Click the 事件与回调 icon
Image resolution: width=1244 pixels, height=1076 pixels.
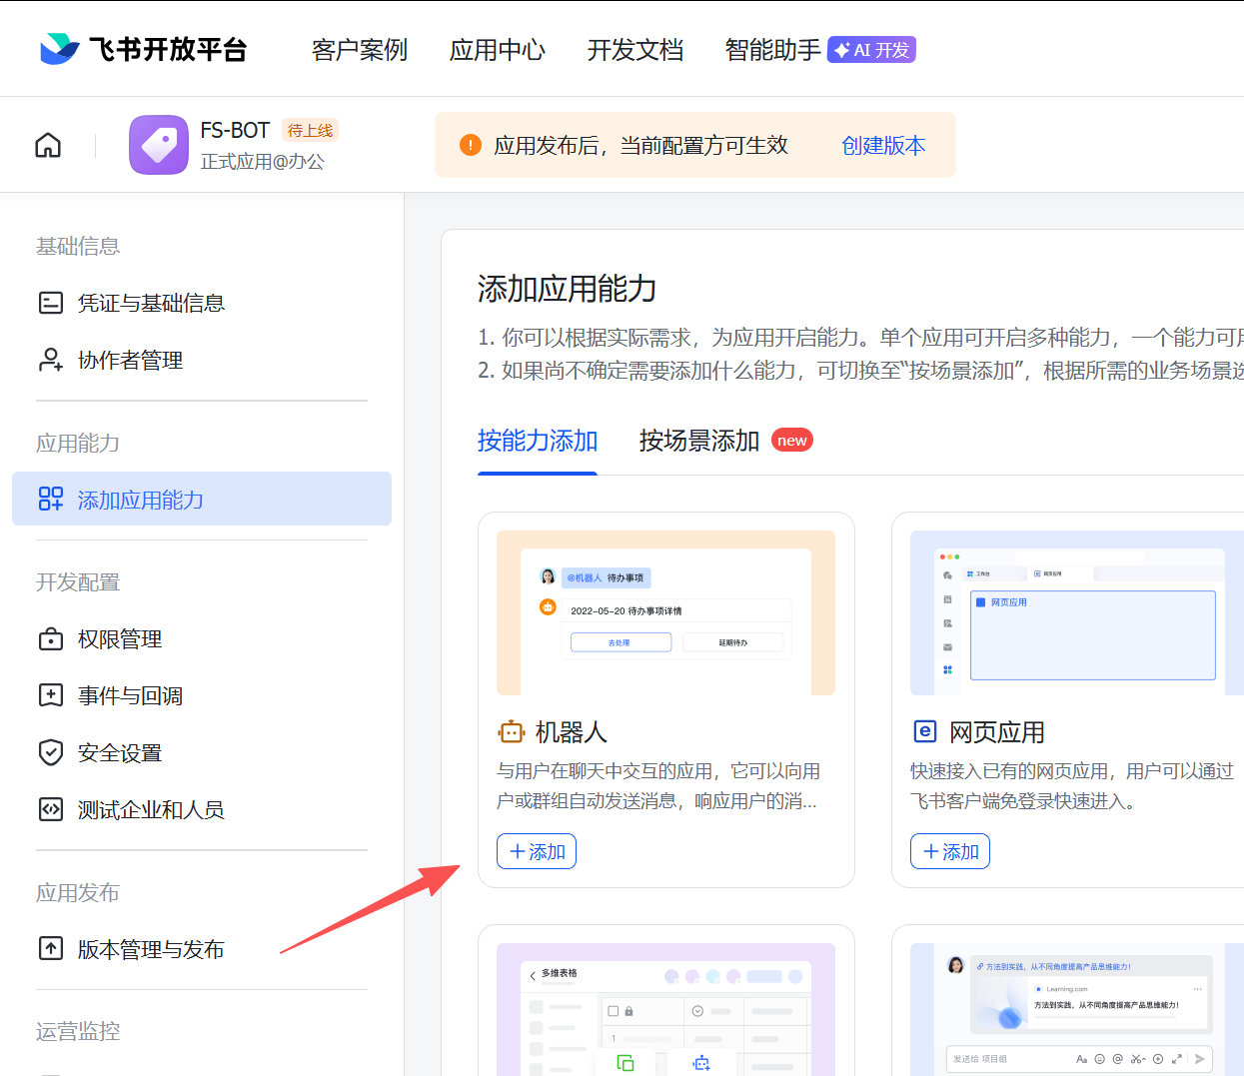tap(51, 695)
